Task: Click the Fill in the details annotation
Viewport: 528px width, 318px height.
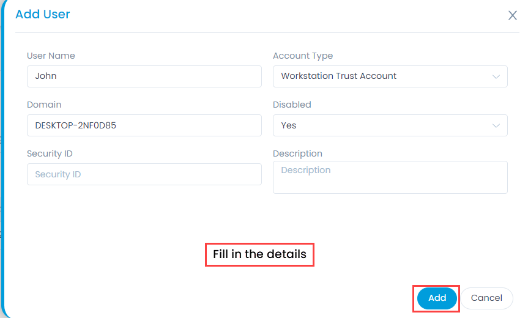Action: (259, 254)
